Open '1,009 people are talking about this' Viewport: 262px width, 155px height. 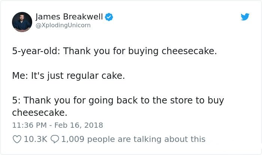point(133,139)
